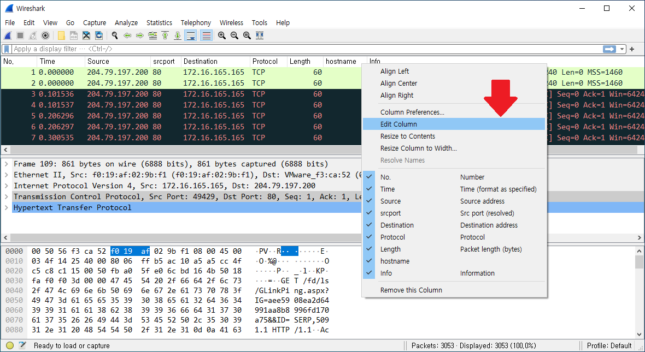Viewport: 645px width, 352px height.
Task: Click the display filter bookmark icon
Action: point(7,49)
